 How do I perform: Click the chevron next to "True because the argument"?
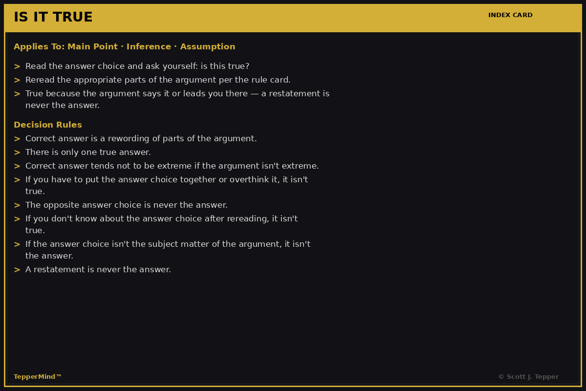(17, 94)
